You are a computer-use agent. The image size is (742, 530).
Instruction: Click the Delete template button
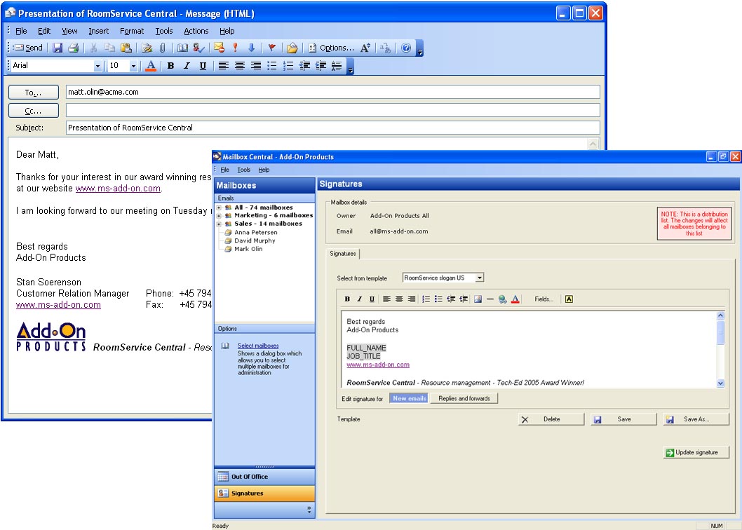(551, 419)
